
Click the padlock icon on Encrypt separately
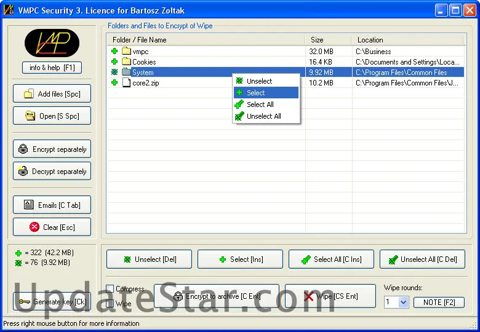[23, 149]
